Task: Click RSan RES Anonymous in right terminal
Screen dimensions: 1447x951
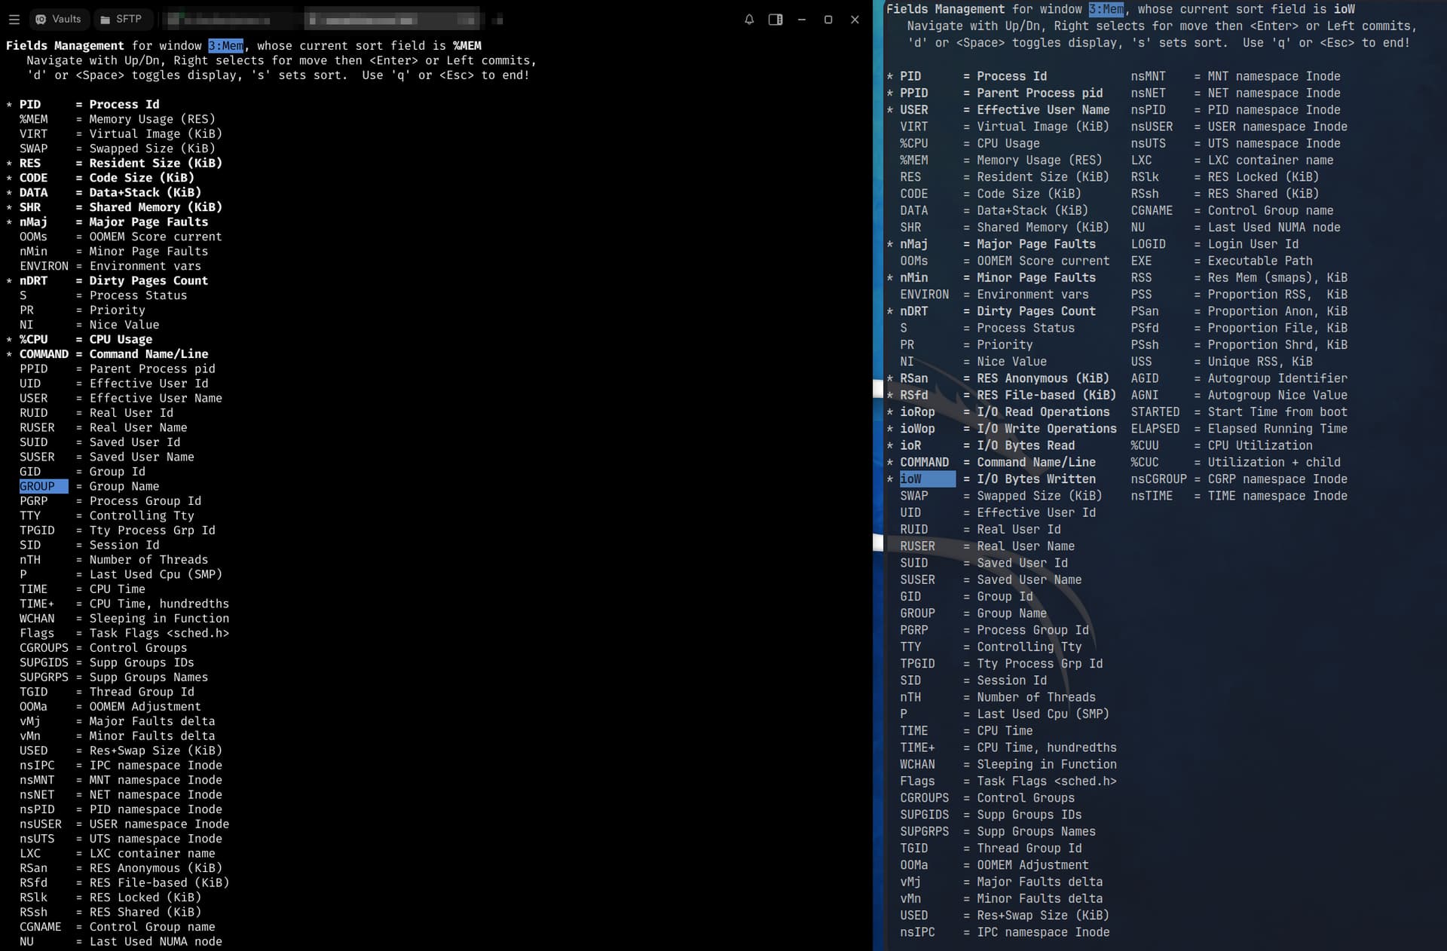Action: pos(1005,378)
